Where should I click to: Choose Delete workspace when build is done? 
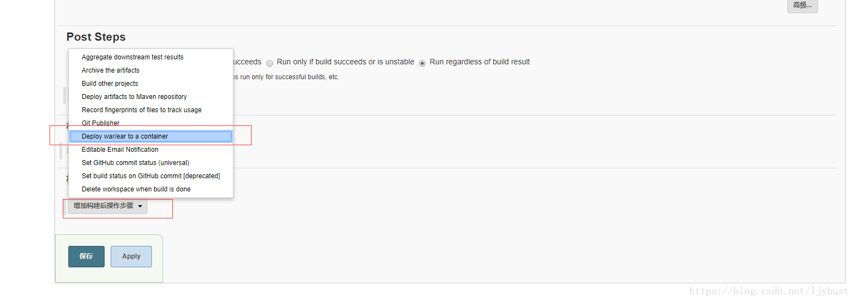coord(136,189)
